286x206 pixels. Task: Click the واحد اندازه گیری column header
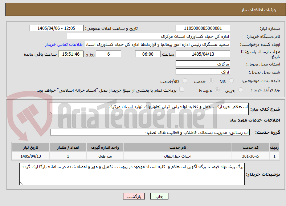pyautogui.click(x=105, y=147)
